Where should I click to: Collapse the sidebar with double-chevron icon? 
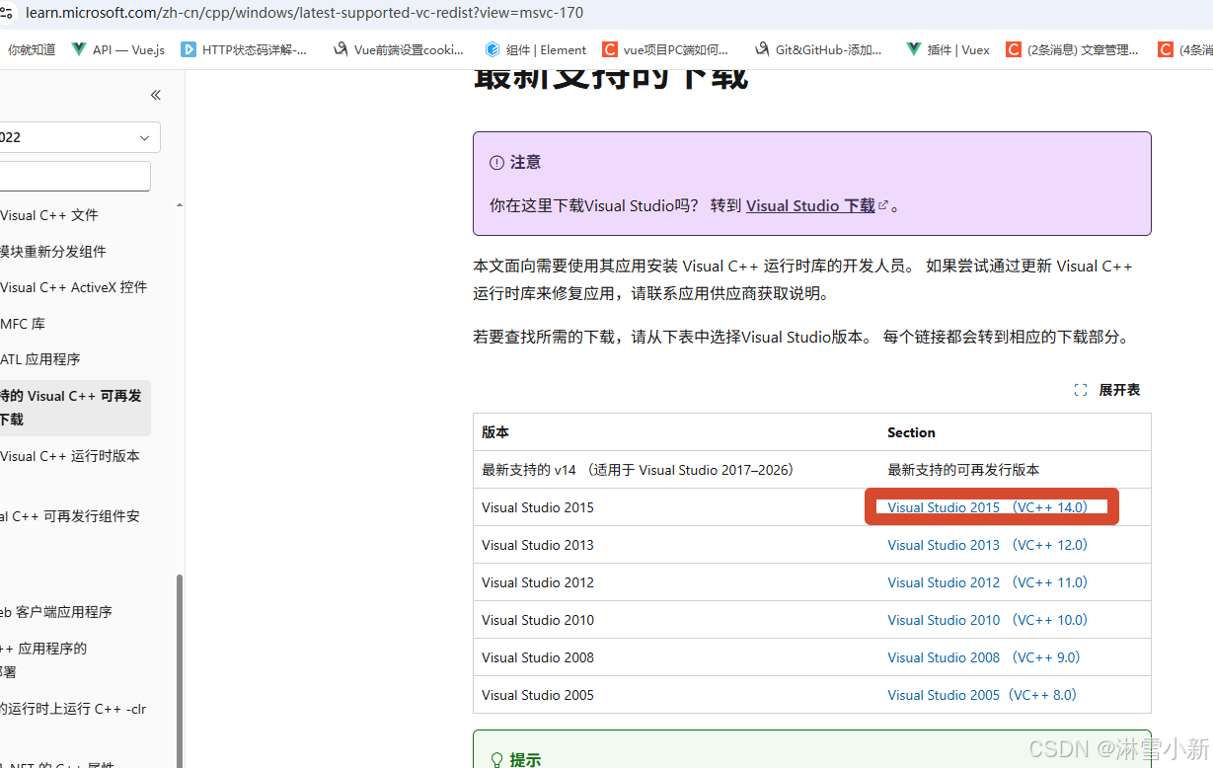155,95
